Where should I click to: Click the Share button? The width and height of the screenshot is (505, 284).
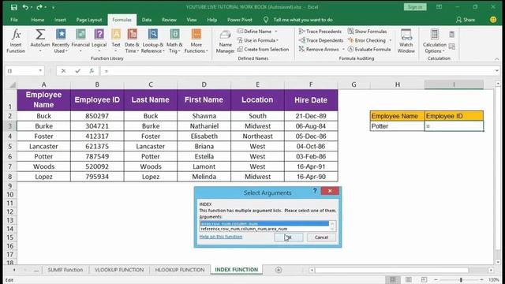(x=466, y=20)
